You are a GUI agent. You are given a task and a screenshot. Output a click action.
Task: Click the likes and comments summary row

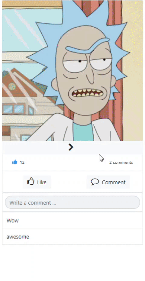[72, 162]
